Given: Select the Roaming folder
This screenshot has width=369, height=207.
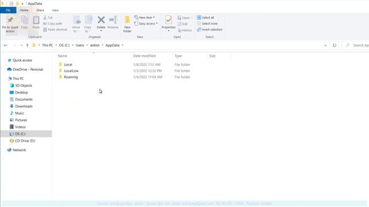Looking at the screenshot, I should pyautogui.click(x=70, y=77).
